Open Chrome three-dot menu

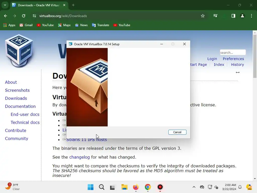click(251, 16)
